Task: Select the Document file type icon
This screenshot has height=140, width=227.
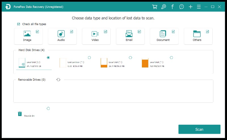Action: coord(163,34)
